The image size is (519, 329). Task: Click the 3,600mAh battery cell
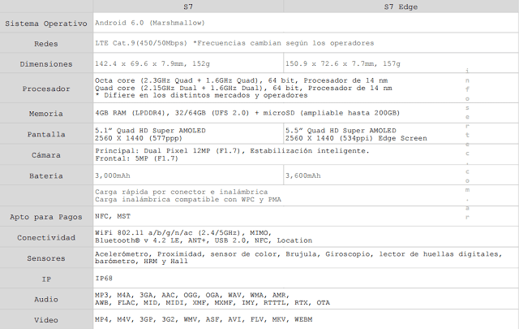[303, 175]
